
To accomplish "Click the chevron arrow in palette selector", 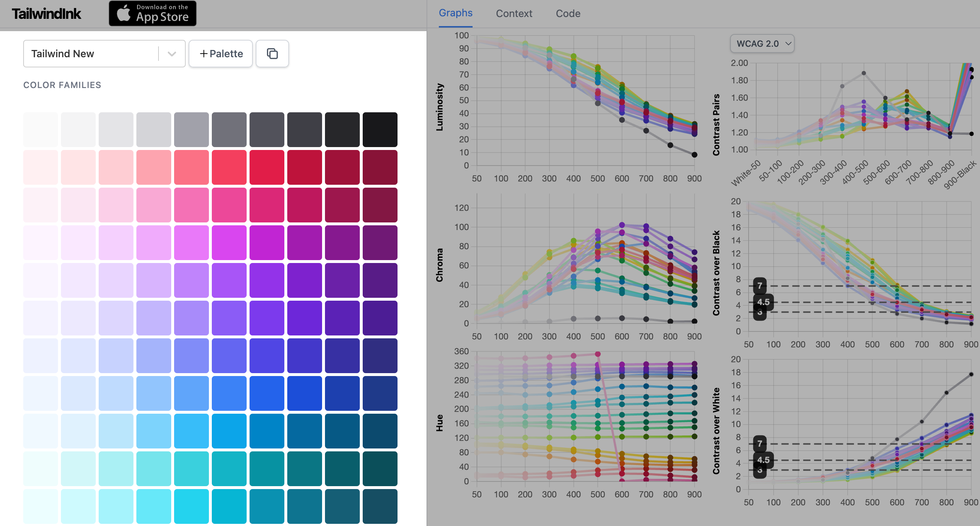I will point(172,54).
